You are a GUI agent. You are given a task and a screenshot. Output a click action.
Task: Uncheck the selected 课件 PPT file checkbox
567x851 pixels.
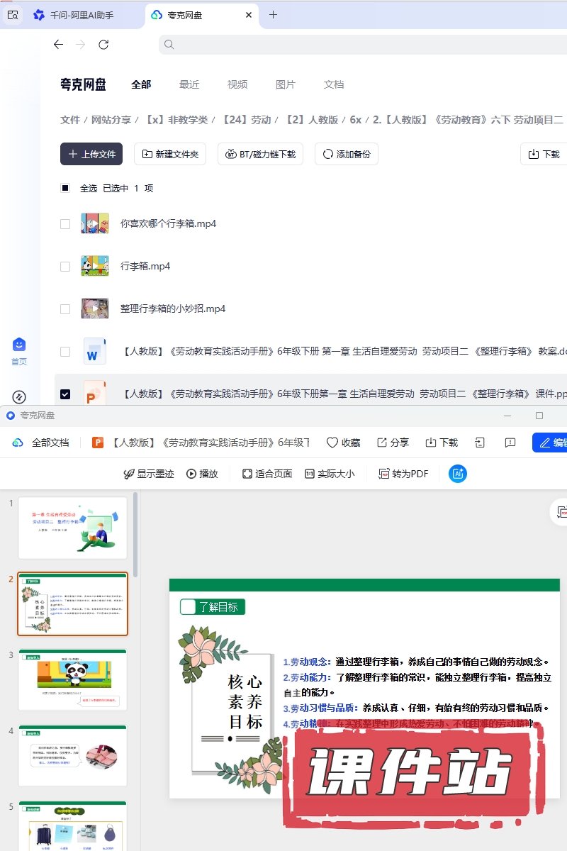[x=65, y=394]
